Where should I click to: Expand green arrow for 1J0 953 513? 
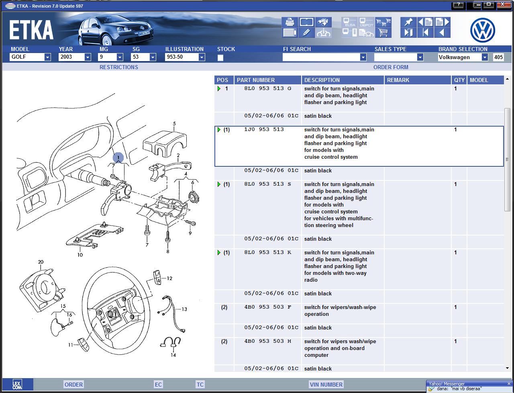(x=219, y=129)
